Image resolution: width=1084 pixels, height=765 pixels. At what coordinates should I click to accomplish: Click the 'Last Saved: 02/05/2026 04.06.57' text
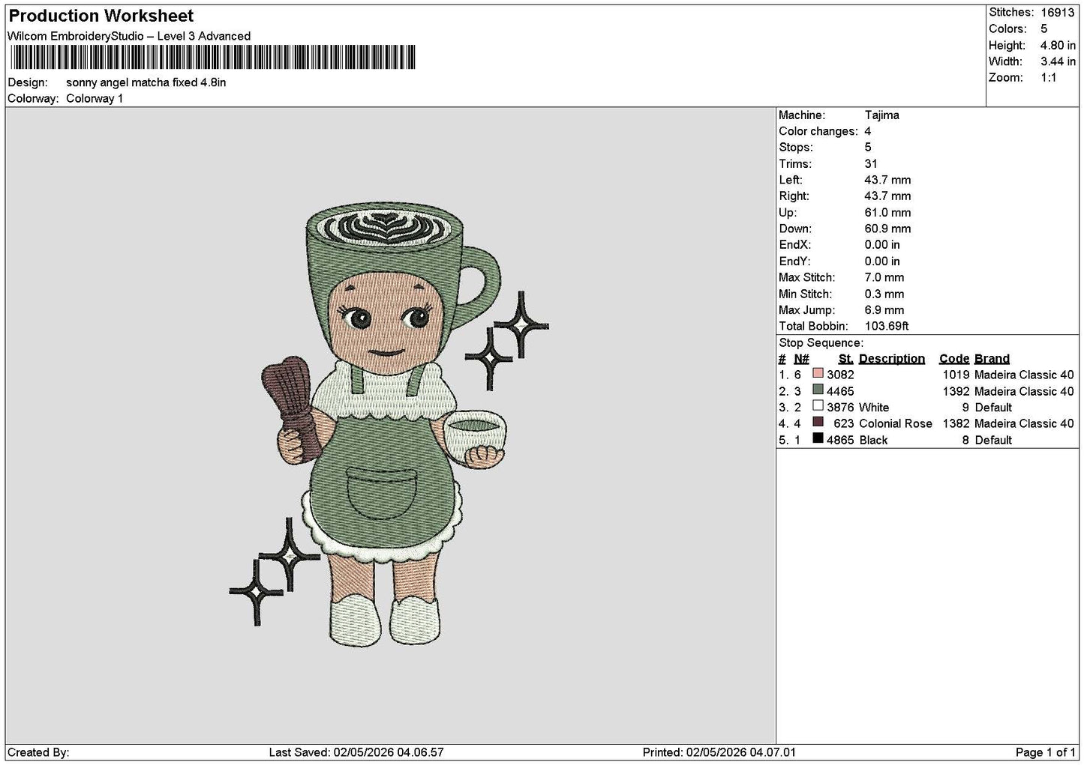(356, 752)
